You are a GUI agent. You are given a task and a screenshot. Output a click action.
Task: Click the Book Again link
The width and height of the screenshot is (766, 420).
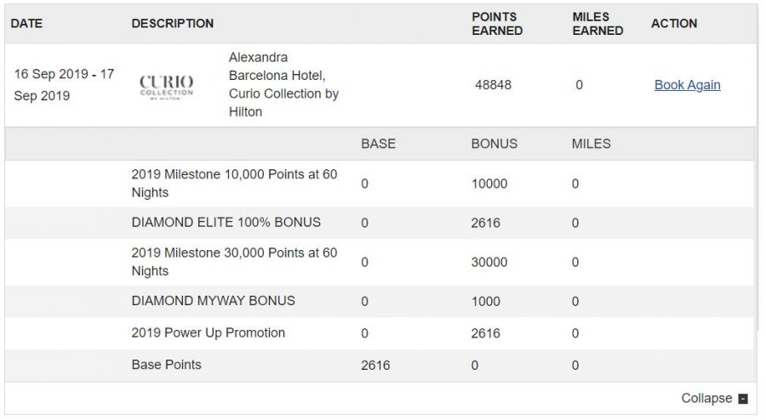(x=687, y=85)
